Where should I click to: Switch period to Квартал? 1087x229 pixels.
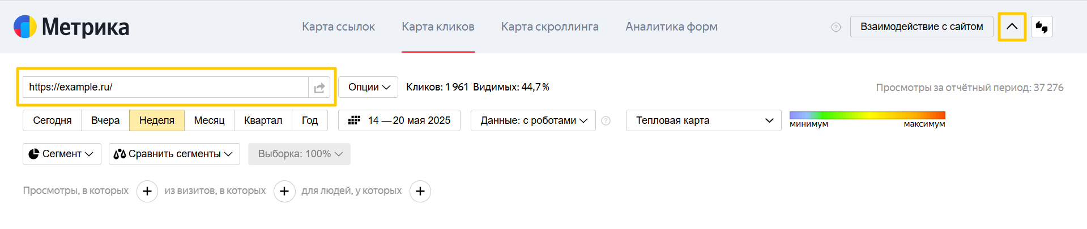(263, 120)
